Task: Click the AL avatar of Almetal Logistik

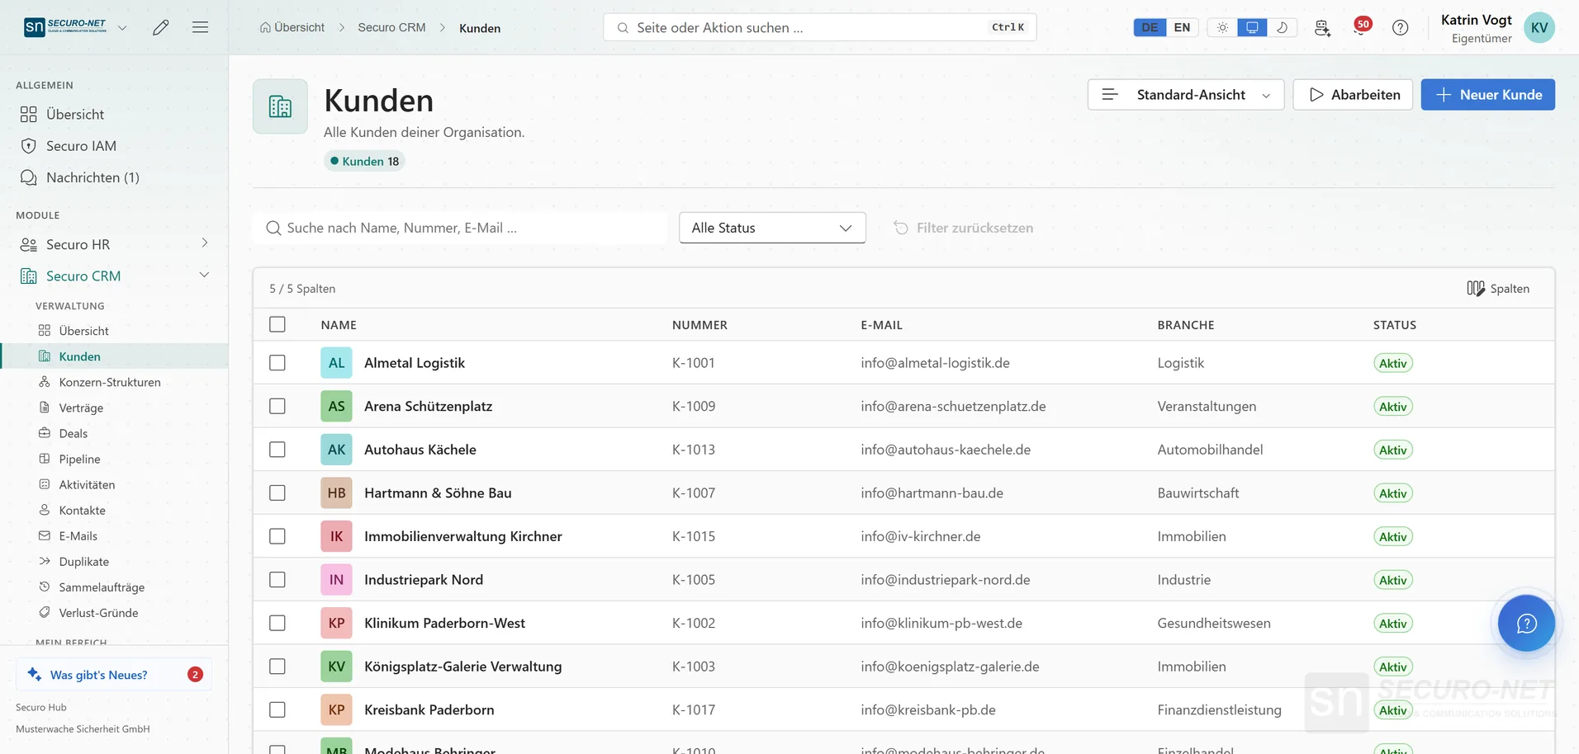Action: point(336,363)
